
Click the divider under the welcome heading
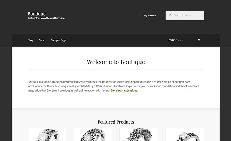116,69
